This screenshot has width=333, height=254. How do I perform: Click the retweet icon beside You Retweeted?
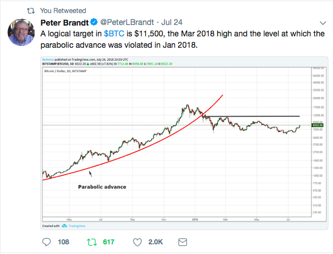click(x=31, y=11)
